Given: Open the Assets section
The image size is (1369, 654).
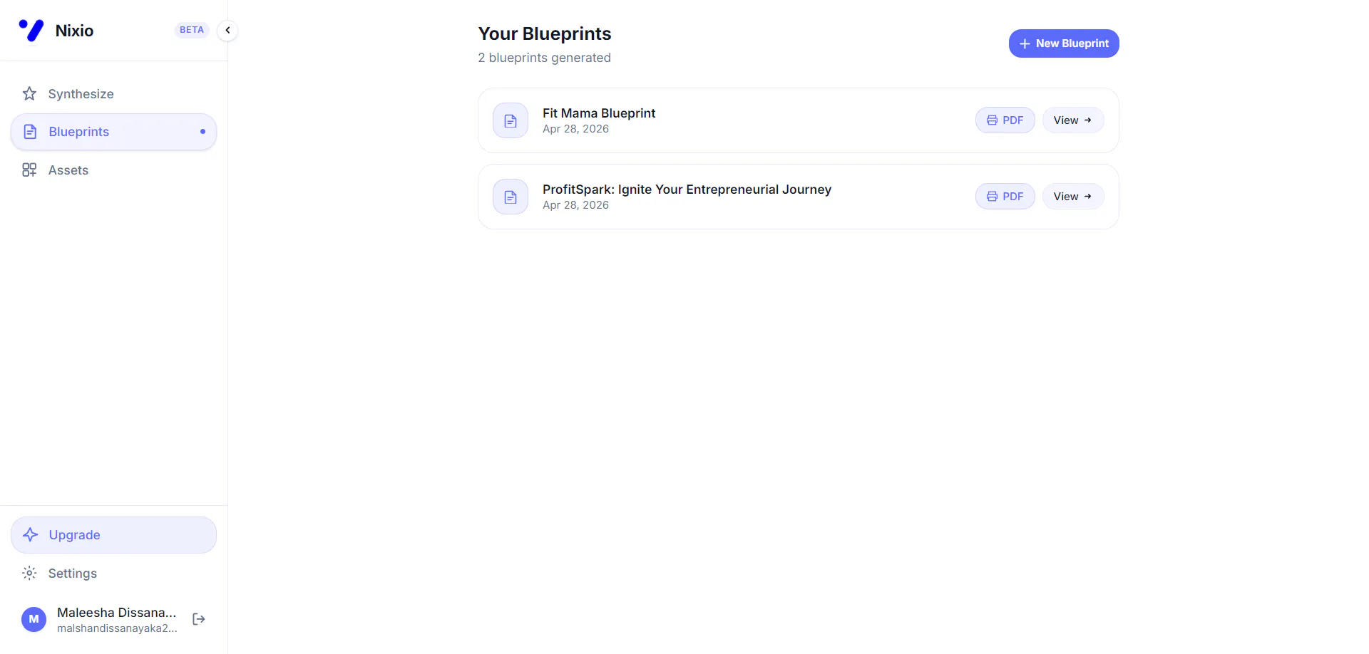Looking at the screenshot, I should coord(113,170).
